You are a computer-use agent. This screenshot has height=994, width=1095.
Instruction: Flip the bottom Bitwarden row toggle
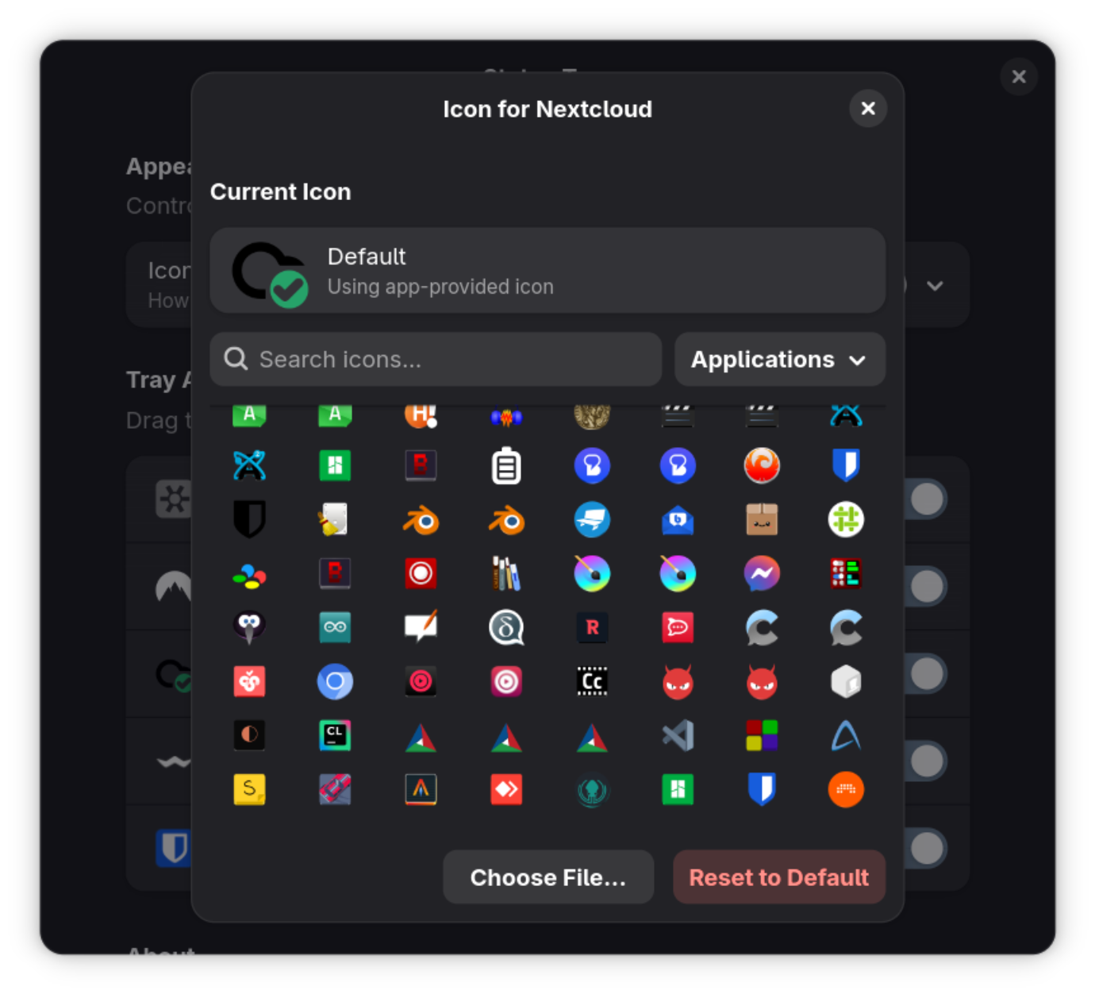click(x=927, y=848)
